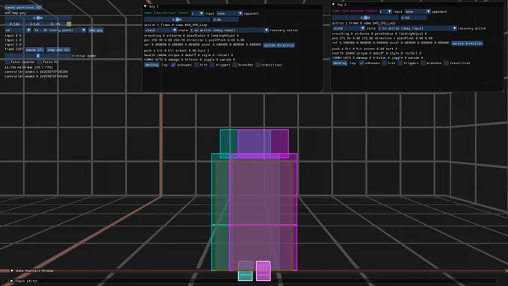The width and height of the screenshot is (508, 286).
Task: Open the character dropdown showing 'ed'
Action: (18, 30)
